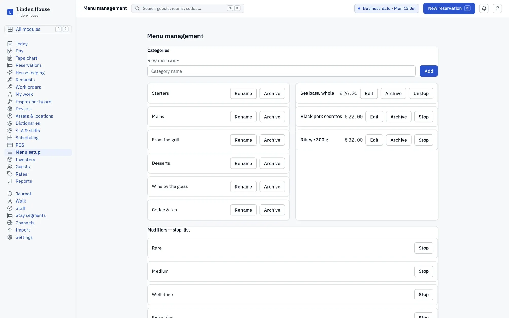The height and width of the screenshot is (318, 509).
Task: Focus the Category name input field
Action: click(x=281, y=71)
